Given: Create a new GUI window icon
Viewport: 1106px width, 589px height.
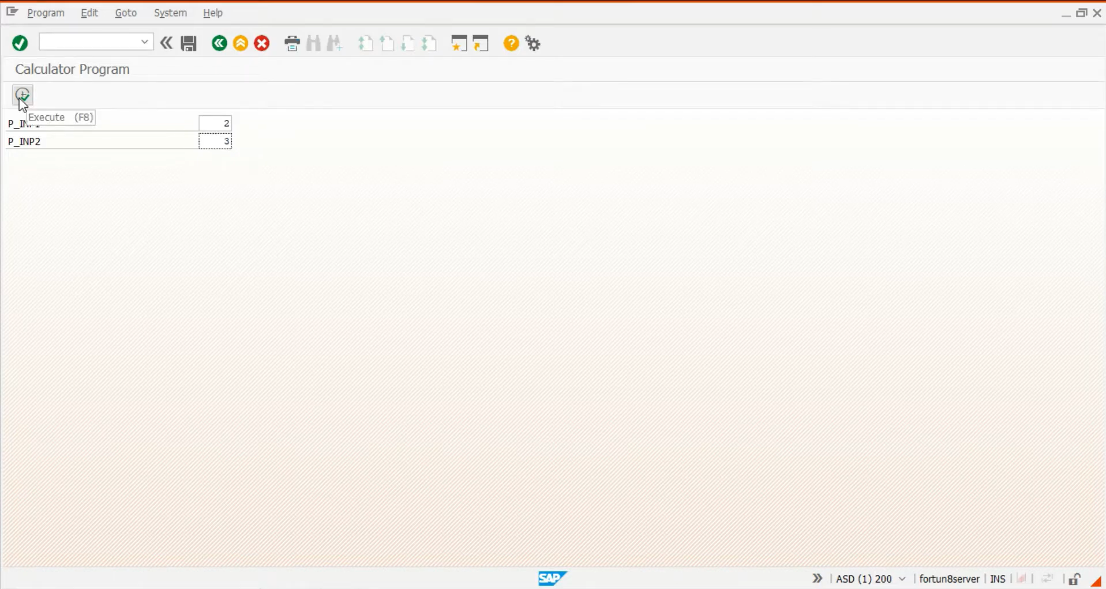Looking at the screenshot, I should click(x=459, y=43).
